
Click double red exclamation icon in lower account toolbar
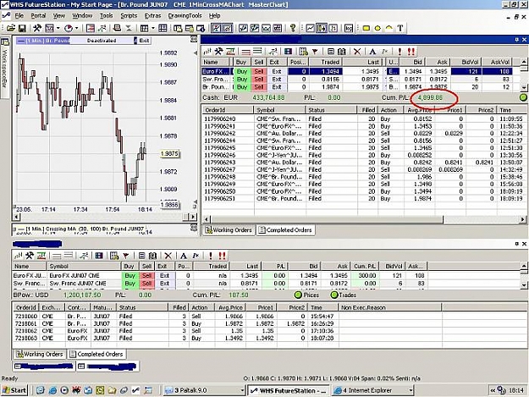(222, 256)
